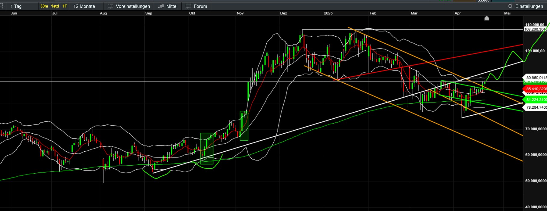Click the 60.000,0000 axis value
Viewport: 550px width, 211px height.
[x=536, y=155]
